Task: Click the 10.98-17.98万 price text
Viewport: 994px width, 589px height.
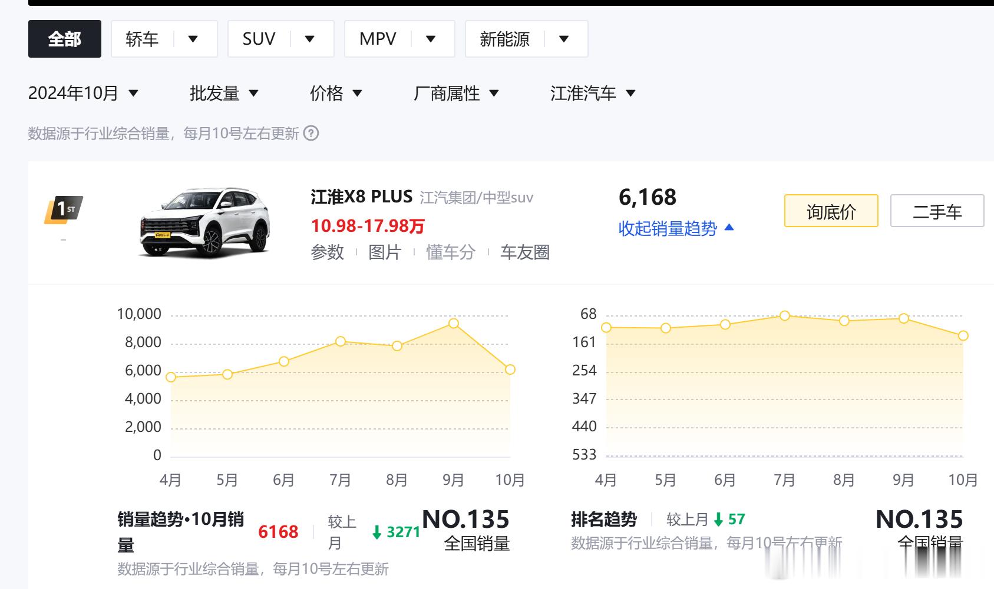Action: tap(368, 226)
